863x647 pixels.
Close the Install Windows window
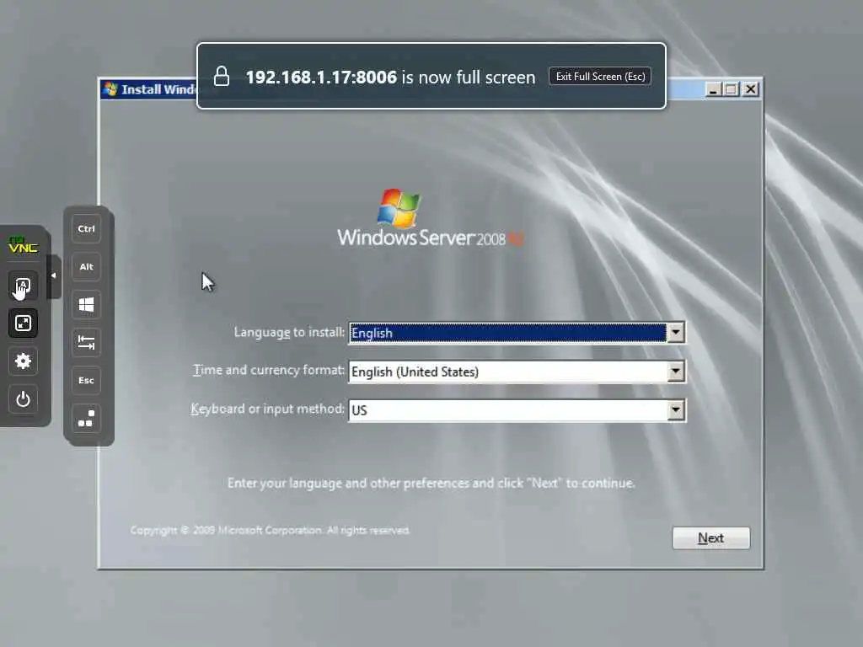[x=750, y=89]
